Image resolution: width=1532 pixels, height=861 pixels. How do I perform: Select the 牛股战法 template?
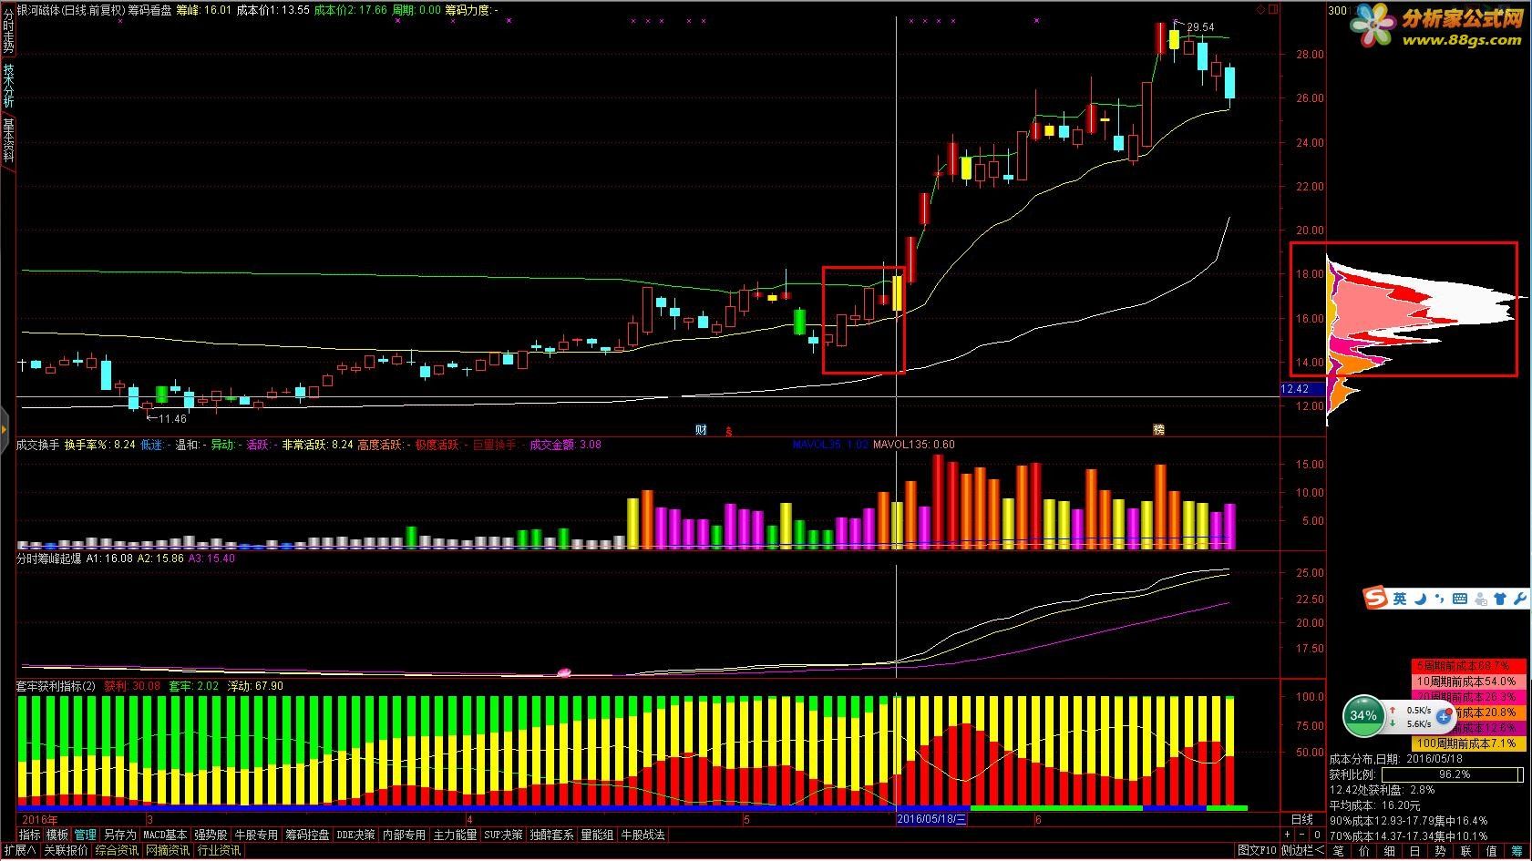[x=643, y=835]
